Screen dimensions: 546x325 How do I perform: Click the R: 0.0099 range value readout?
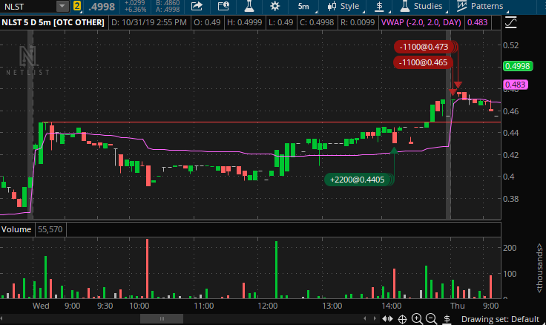click(358, 23)
